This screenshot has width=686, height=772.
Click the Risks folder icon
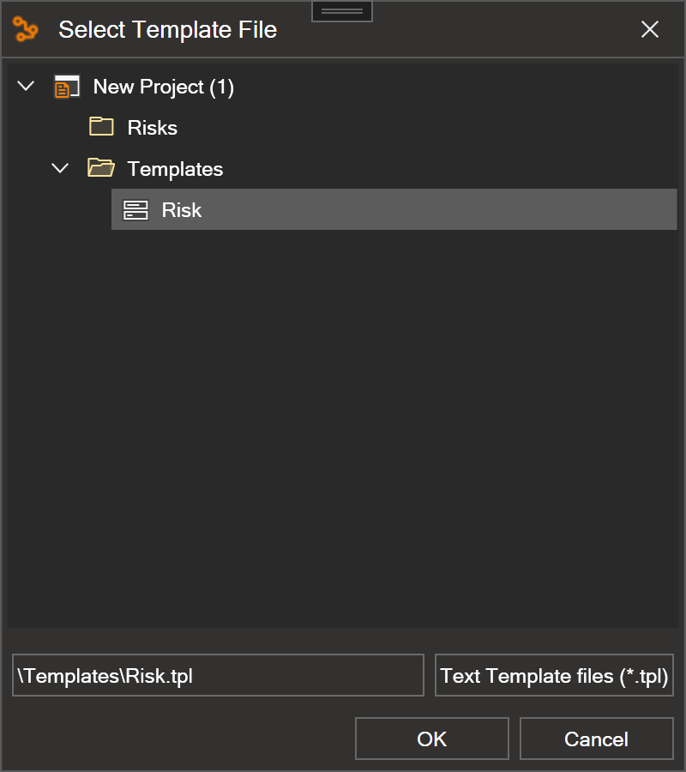101,127
